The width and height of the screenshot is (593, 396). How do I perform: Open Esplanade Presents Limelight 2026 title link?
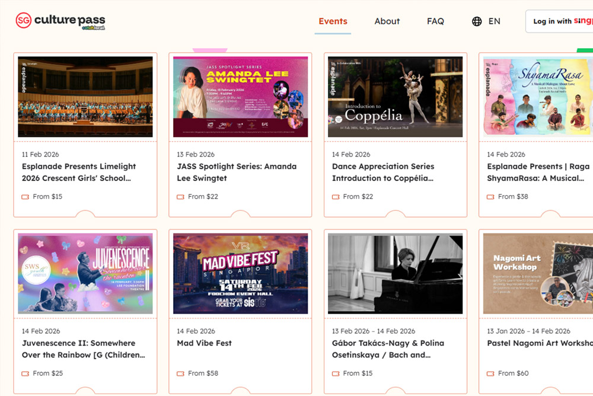79,172
